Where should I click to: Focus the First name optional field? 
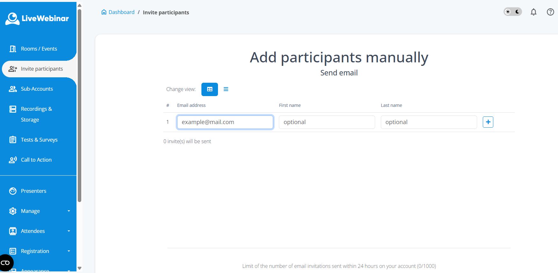coord(327,122)
